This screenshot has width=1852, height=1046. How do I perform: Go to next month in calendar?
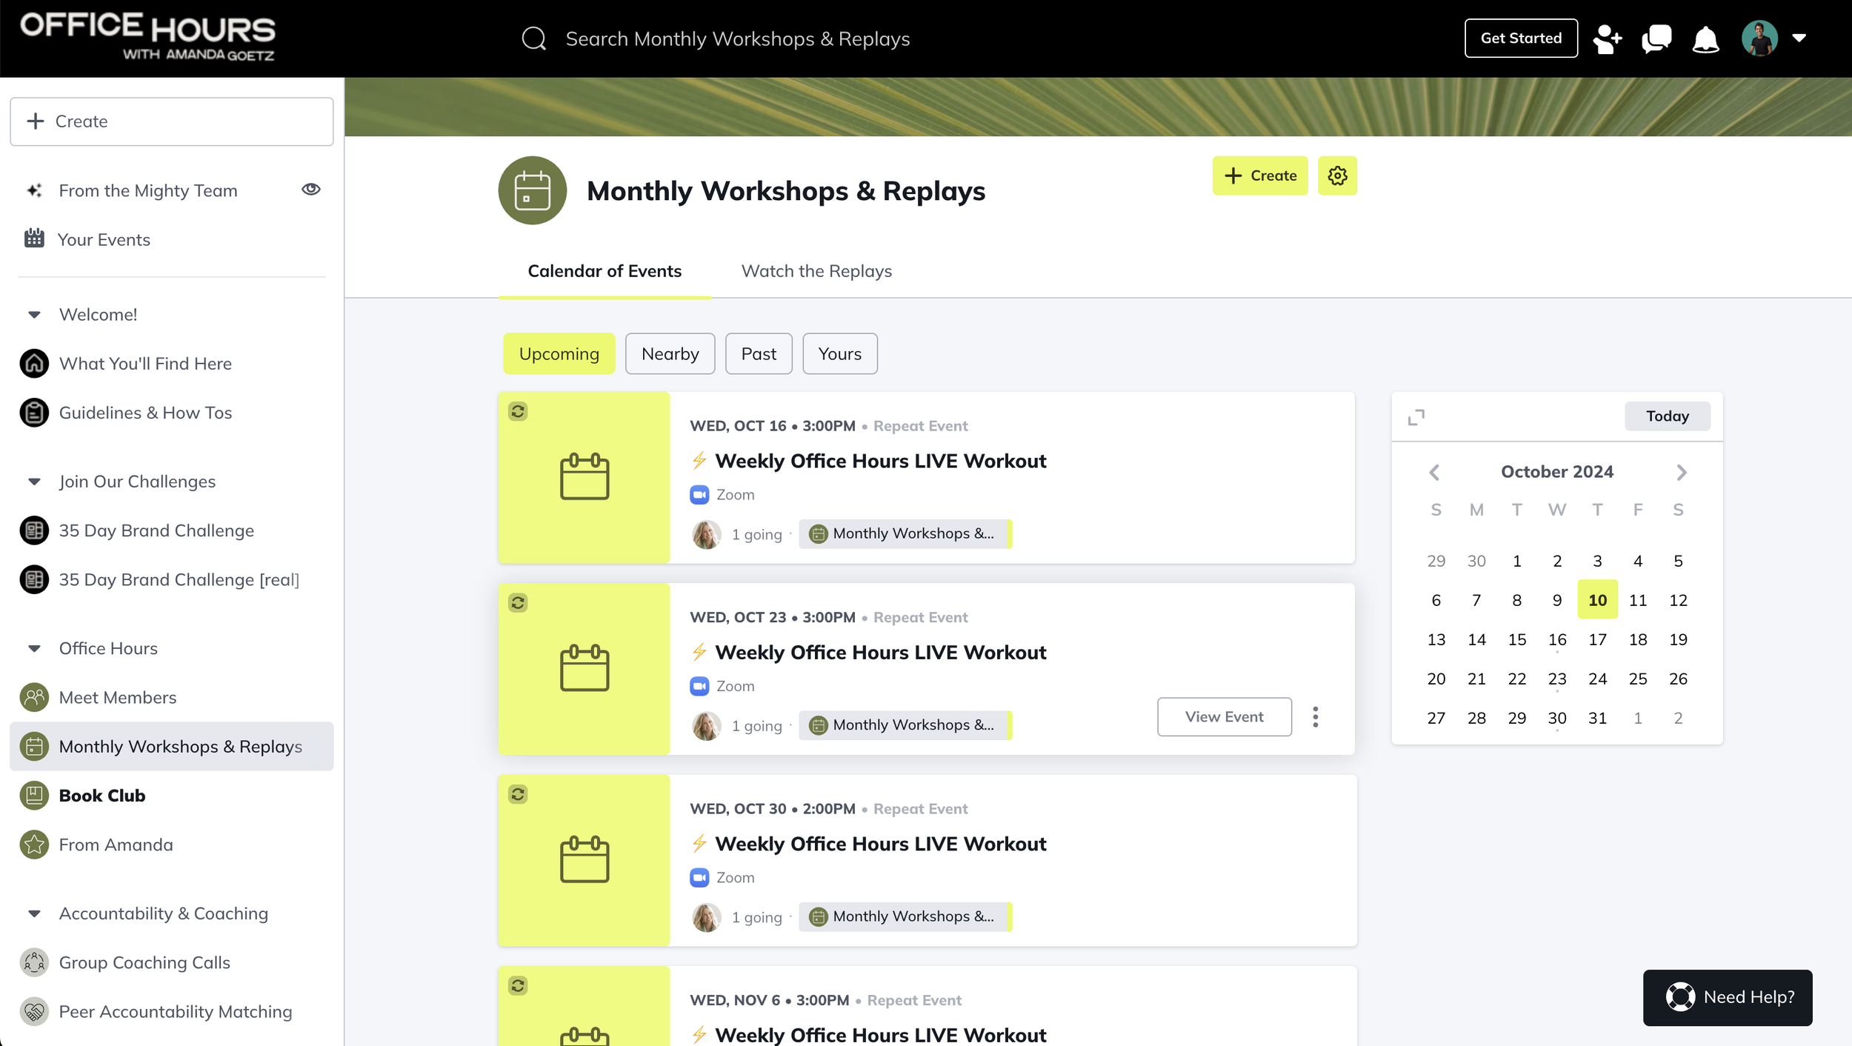[x=1681, y=472]
